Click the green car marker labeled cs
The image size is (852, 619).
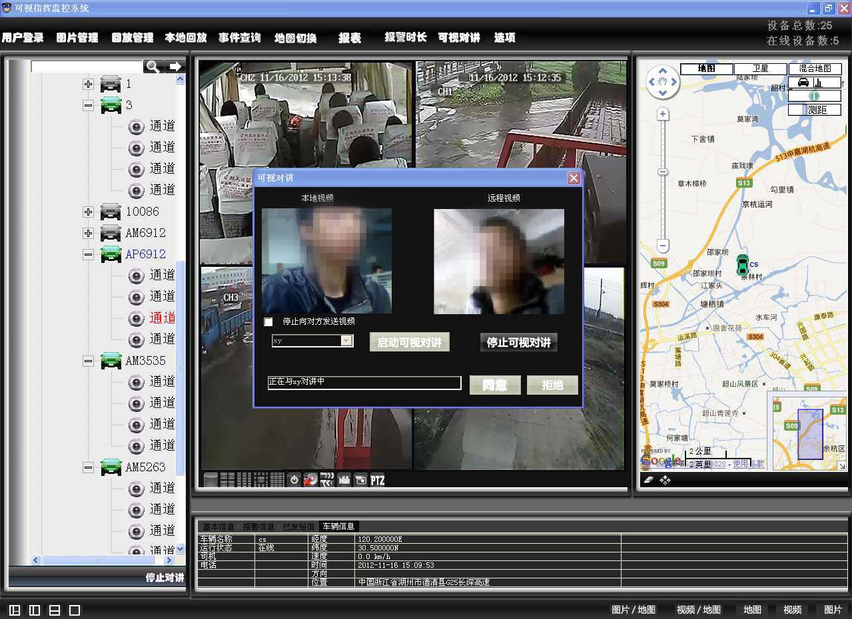(x=742, y=264)
